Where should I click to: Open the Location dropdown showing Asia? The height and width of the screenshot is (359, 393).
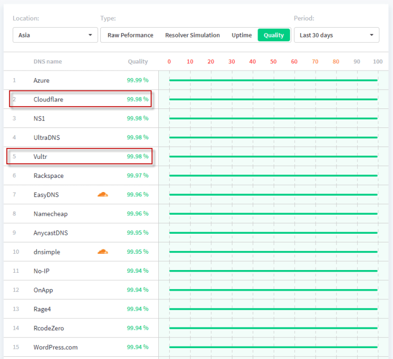pyautogui.click(x=55, y=35)
